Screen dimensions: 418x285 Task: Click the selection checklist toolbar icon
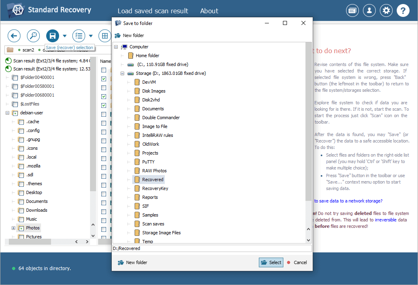pos(79,36)
